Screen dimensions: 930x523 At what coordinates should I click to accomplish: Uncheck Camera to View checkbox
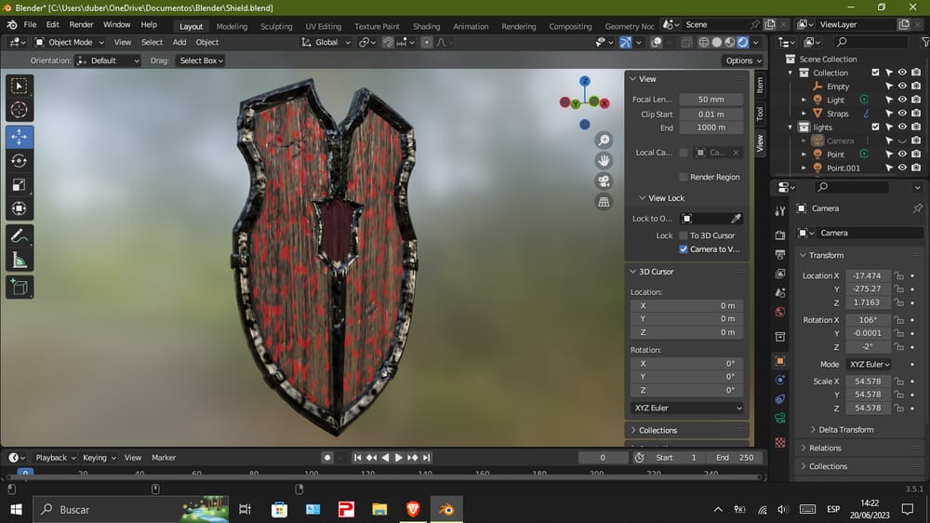(684, 249)
